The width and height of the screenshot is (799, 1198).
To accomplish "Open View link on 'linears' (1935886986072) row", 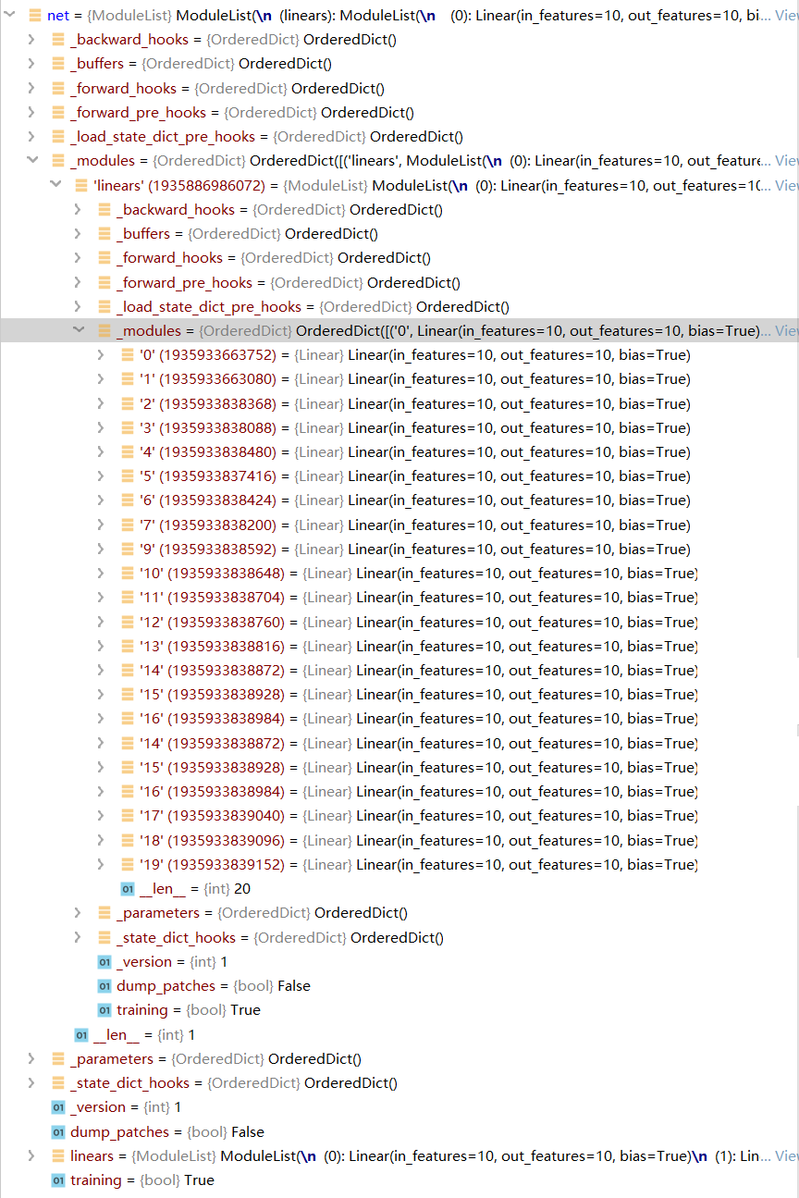I will [x=786, y=185].
